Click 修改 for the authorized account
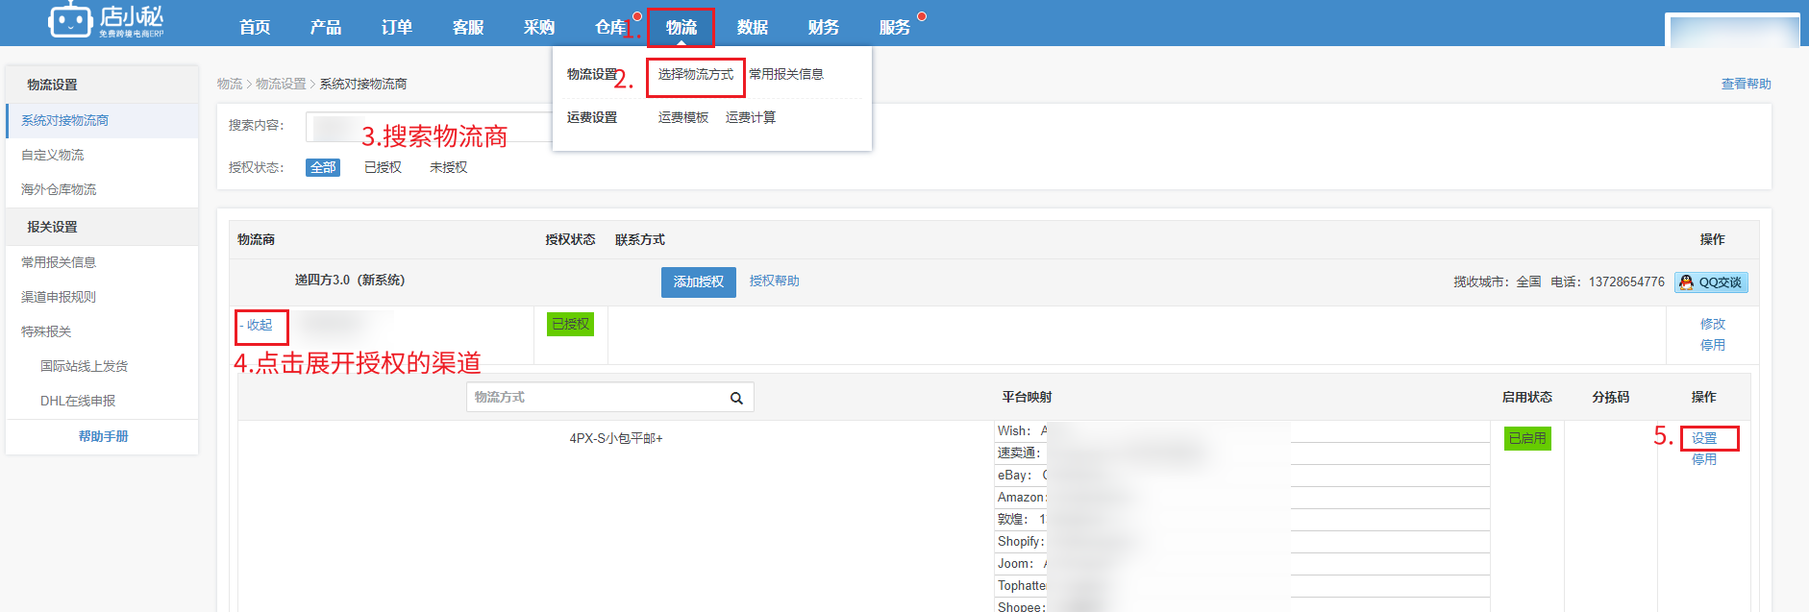Image resolution: width=1809 pixels, height=612 pixels. [1712, 324]
